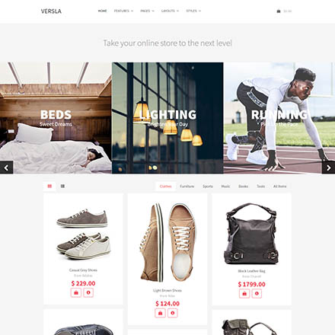Add Black Leather Bag to cart
The height and width of the screenshot is (335, 335).
[244, 294]
